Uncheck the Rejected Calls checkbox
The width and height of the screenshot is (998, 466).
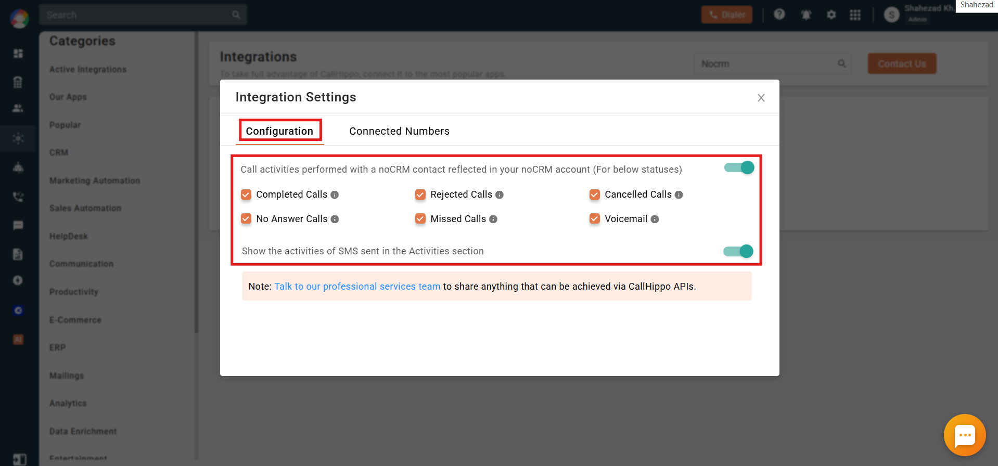[420, 195]
